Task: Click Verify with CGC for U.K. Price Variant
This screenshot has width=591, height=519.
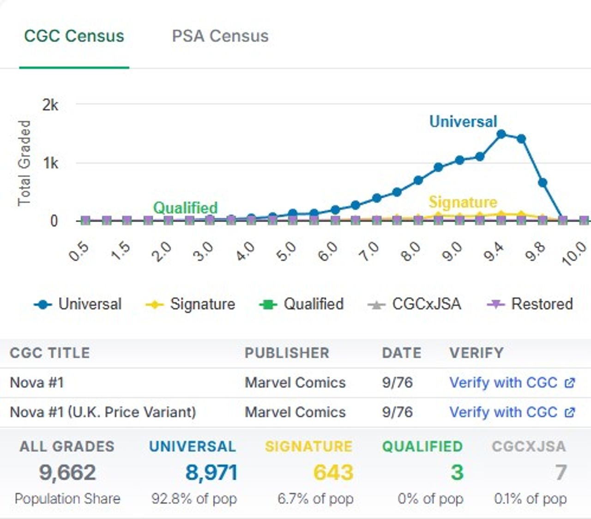Action: 503,412
